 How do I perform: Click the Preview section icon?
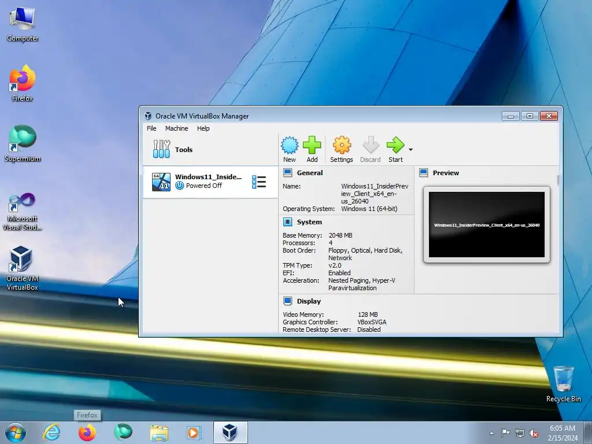[424, 173]
